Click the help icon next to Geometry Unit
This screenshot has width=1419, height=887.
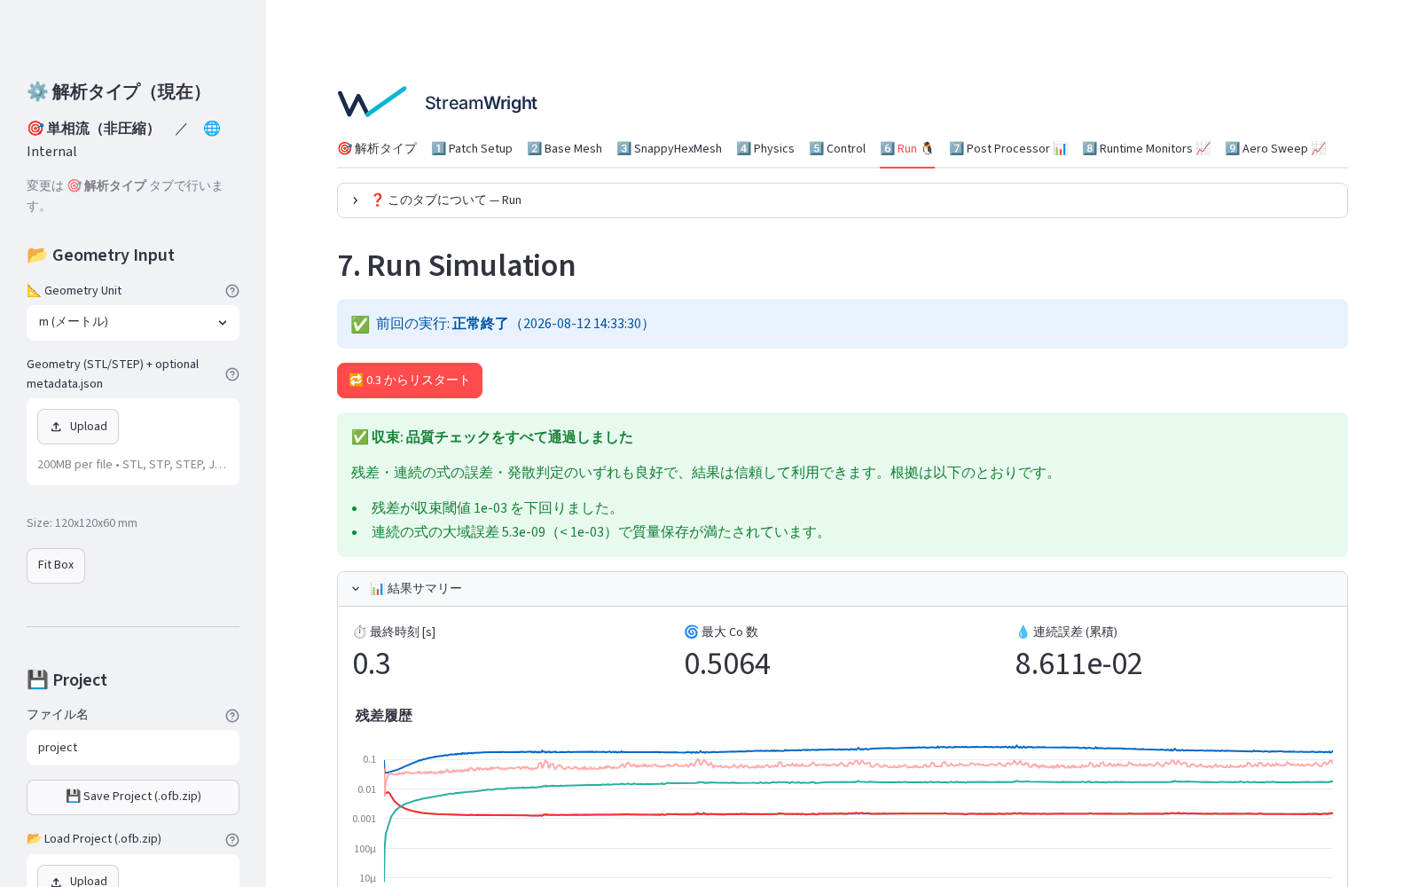pyautogui.click(x=232, y=291)
